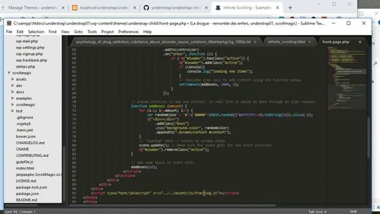The height and width of the screenshot is (214, 380).
Task: Click the addBoxes function definition line
Action: [159, 106]
